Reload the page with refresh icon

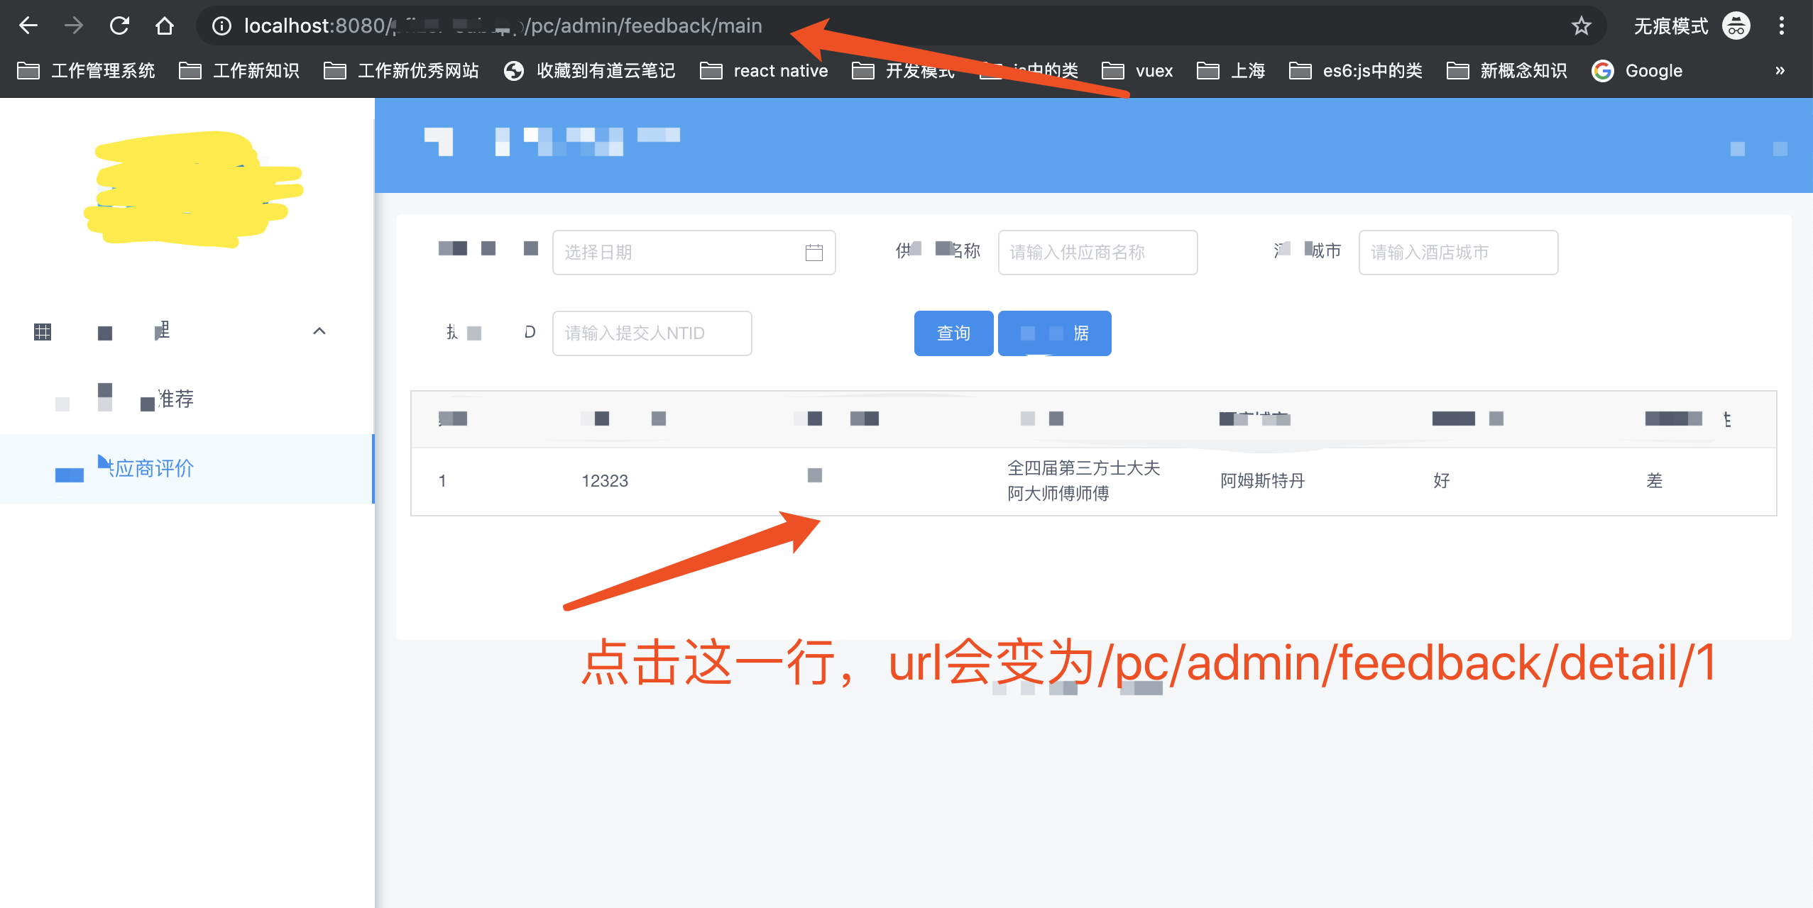[119, 26]
